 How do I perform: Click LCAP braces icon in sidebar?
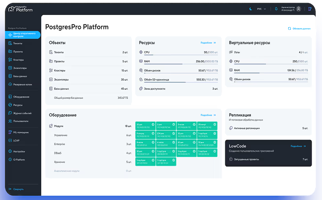[10, 140]
